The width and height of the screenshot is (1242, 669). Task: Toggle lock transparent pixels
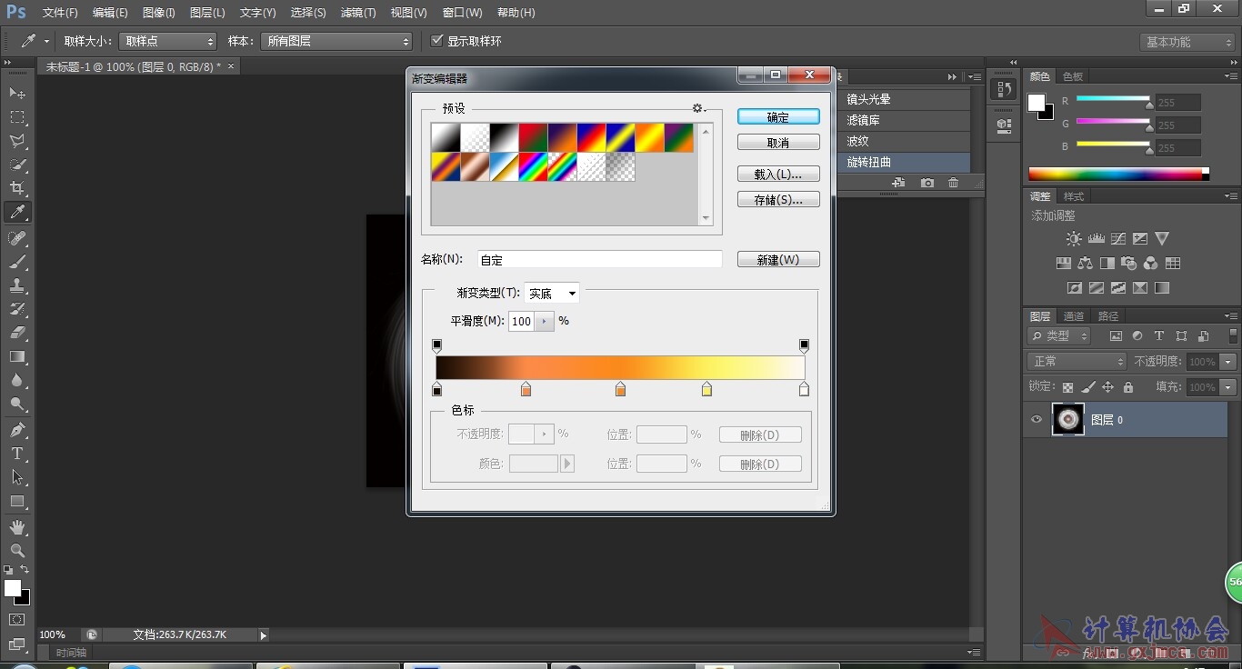(x=1068, y=387)
